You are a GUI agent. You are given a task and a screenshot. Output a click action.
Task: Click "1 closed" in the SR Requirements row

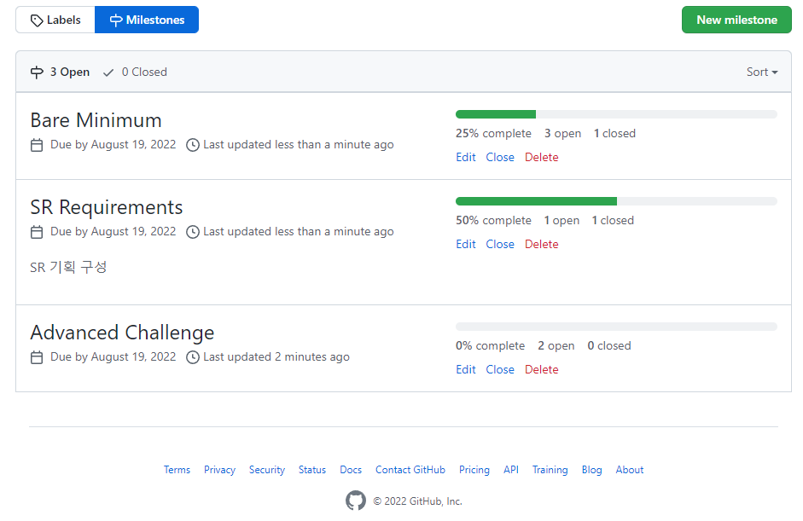pos(613,221)
